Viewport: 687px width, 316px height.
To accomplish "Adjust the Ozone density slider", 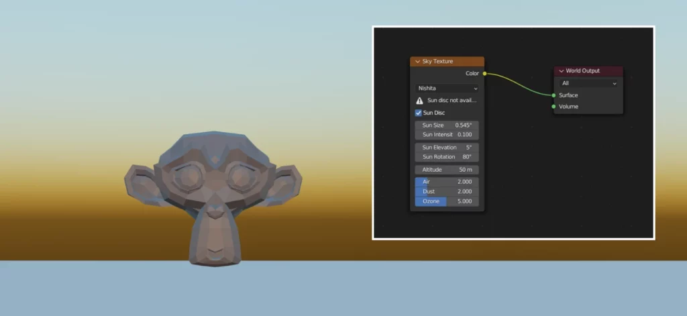I will click(x=447, y=201).
